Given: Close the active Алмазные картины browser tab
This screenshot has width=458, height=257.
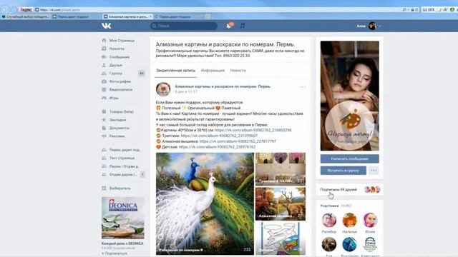Looking at the screenshot, I should pyautogui.click(x=151, y=16).
